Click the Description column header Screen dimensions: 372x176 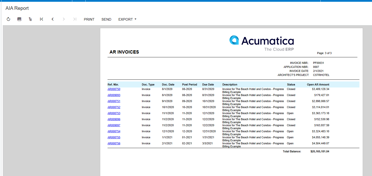(230, 84)
